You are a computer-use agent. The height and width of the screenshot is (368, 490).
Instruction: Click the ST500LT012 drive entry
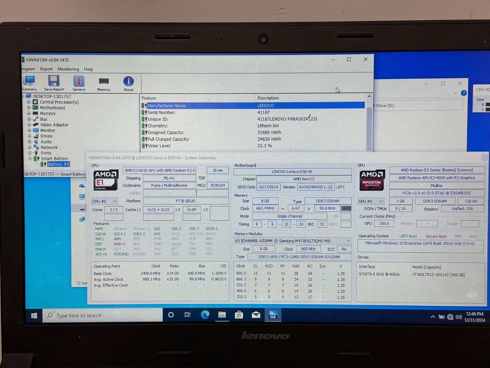[x=438, y=275]
